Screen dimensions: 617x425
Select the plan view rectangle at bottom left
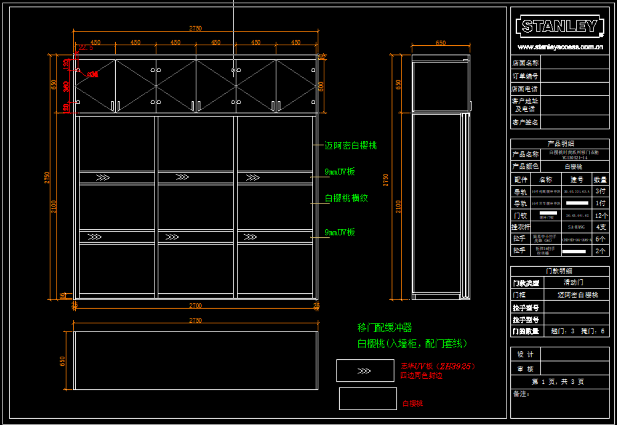[196, 360]
